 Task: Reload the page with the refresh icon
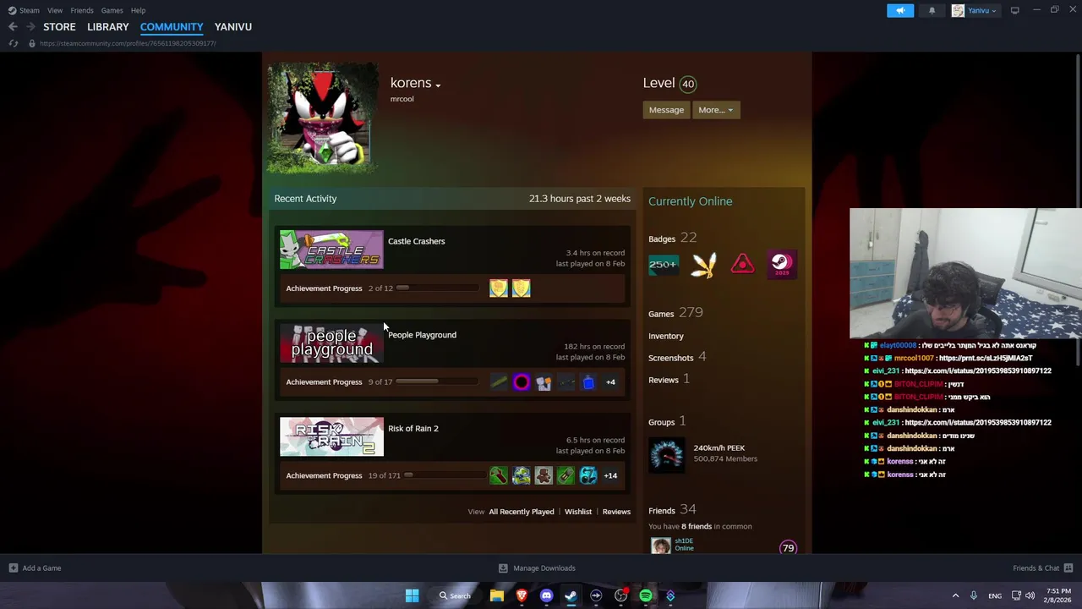pos(14,43)
